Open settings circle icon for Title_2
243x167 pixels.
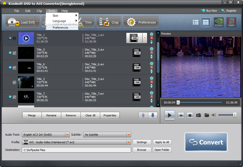(152, 78)
